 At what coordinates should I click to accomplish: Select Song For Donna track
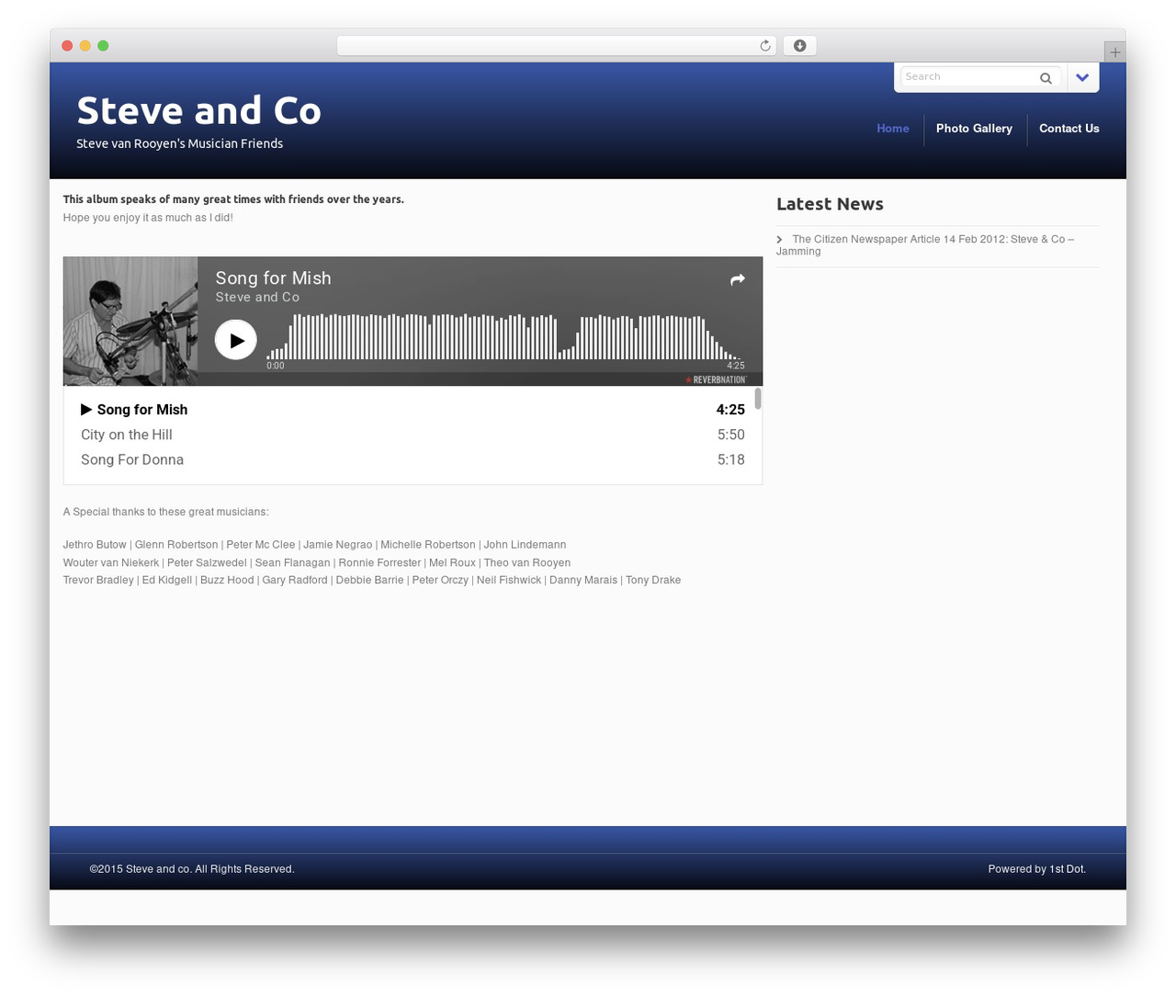(x=132, y=459)
